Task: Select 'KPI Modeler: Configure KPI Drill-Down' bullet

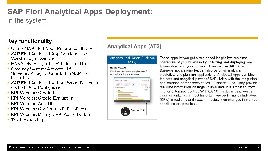Action: (49, 109)
